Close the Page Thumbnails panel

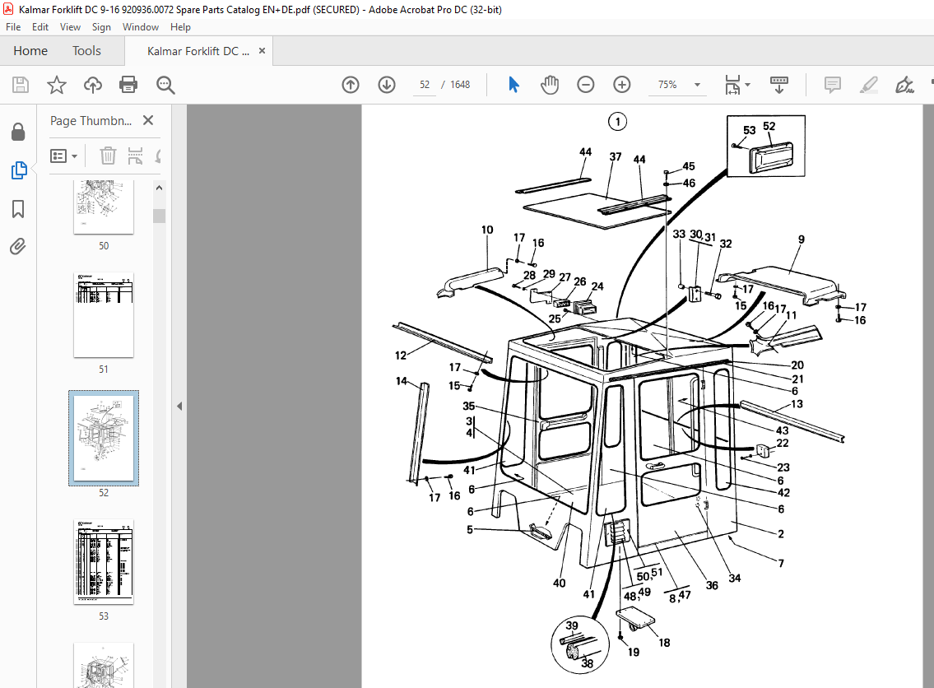point(148,120)
